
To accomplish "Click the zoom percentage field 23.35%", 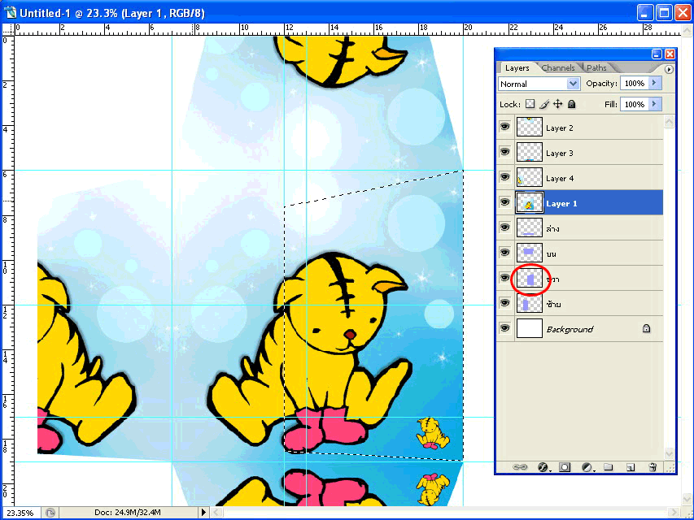I will coord(20,513).
